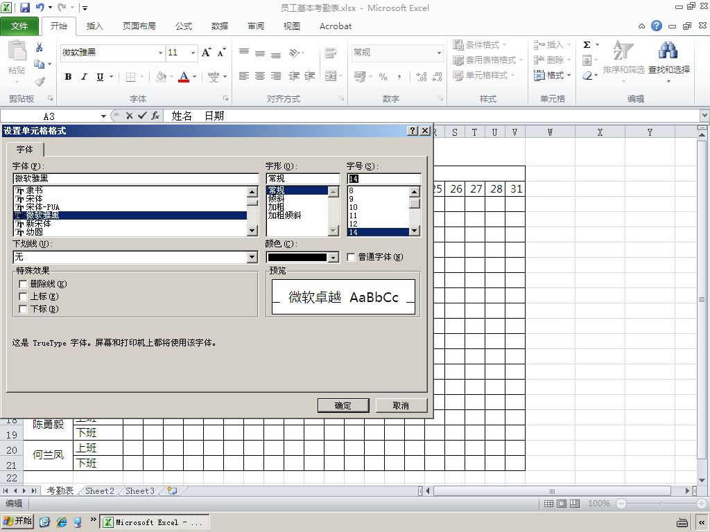710x532 pixels.
Task: Enable the 删除线 strikethrough checkbox
Action: click(x=23, y=284)
